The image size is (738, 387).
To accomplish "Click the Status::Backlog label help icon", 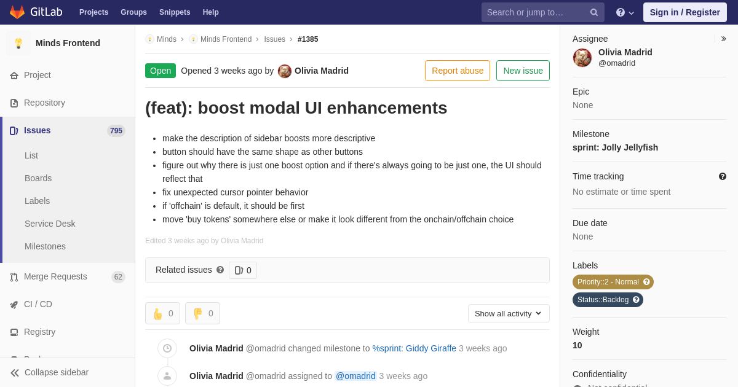I will coord(636,300).
